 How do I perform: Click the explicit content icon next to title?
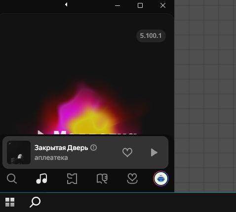pyautogui.click(x=93, y=148)
